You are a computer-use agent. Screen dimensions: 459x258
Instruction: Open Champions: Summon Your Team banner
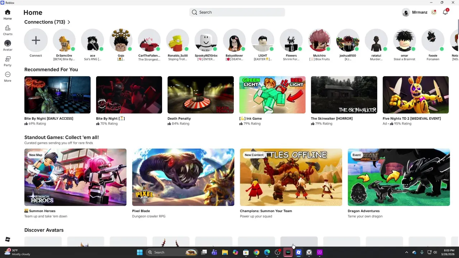pyautogui.click(x=291, y=177)
